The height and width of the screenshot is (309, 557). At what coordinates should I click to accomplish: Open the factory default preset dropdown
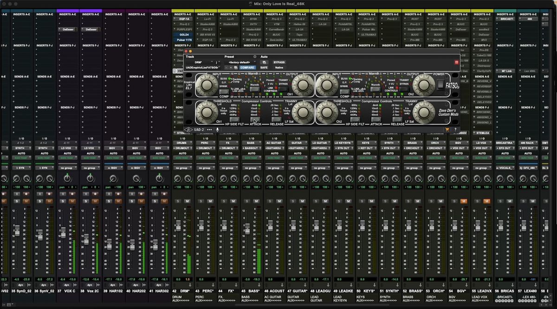pos(240,62)
